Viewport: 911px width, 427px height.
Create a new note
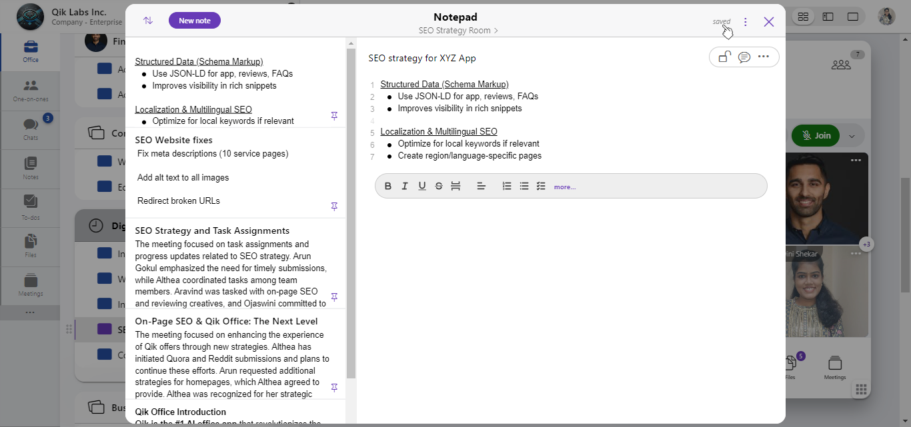tap(195, 21)
